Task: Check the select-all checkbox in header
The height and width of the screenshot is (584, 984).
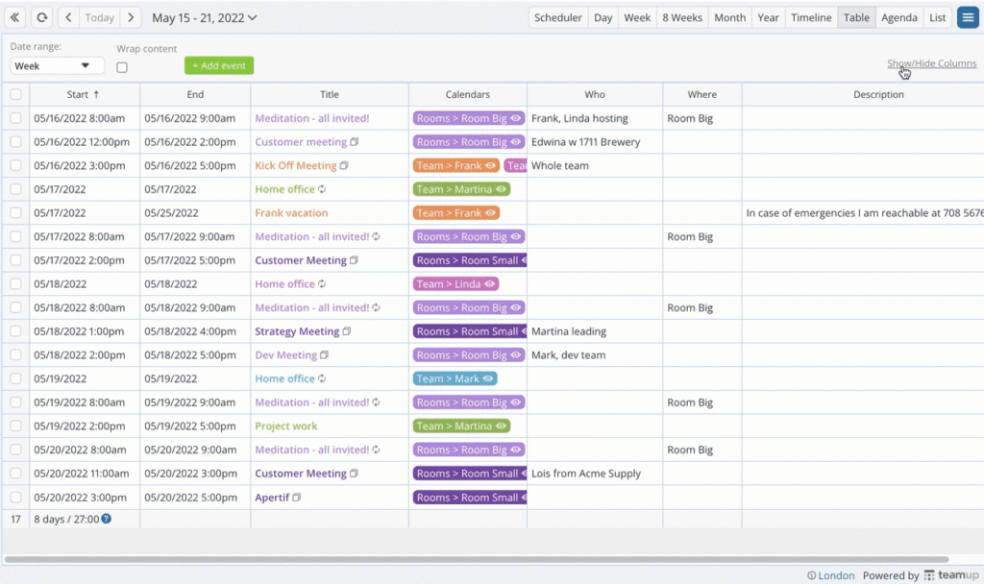Action: click(x=15, y=94)
